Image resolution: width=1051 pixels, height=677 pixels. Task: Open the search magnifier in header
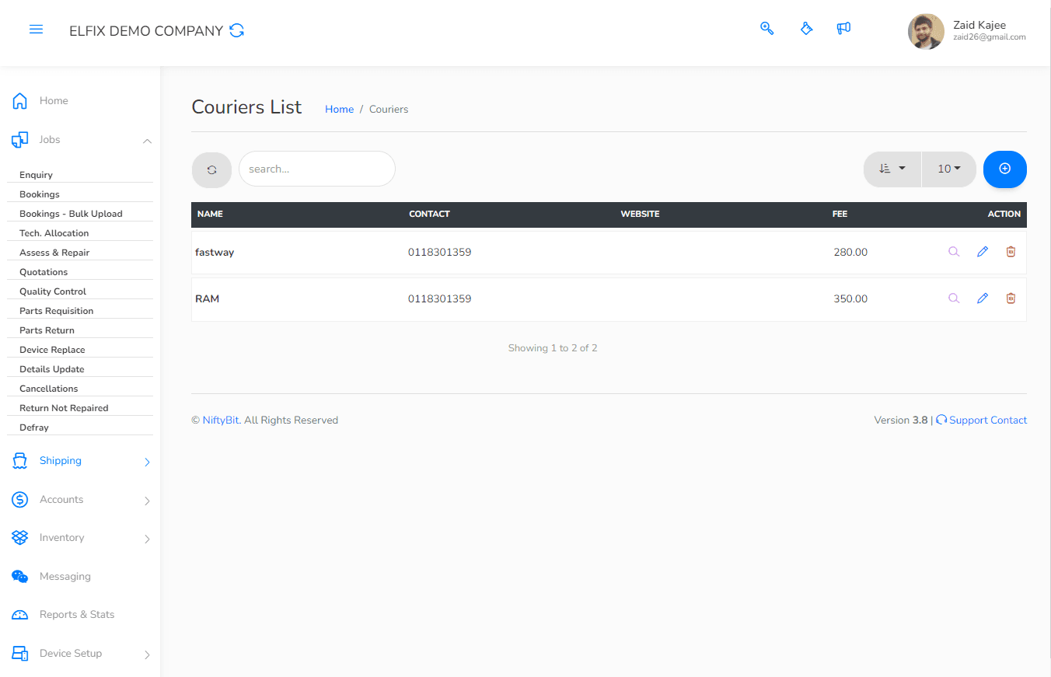[767, 29]
